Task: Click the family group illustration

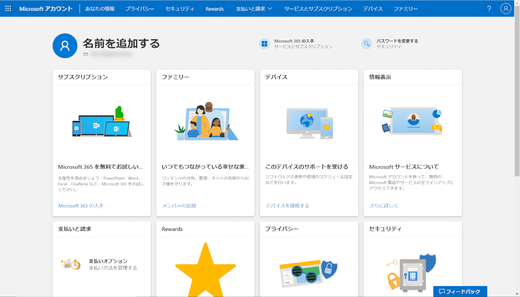Action: [206, 121]
